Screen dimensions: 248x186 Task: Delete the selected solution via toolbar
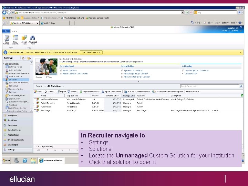click(x=49, y=92)
